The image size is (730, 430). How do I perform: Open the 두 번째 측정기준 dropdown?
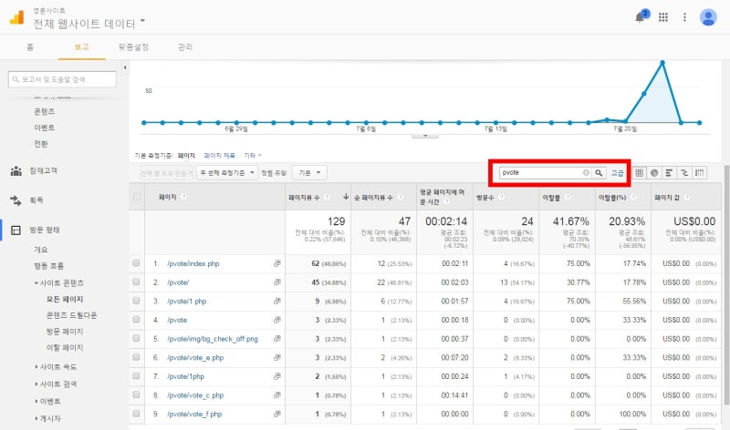(226, 172)
